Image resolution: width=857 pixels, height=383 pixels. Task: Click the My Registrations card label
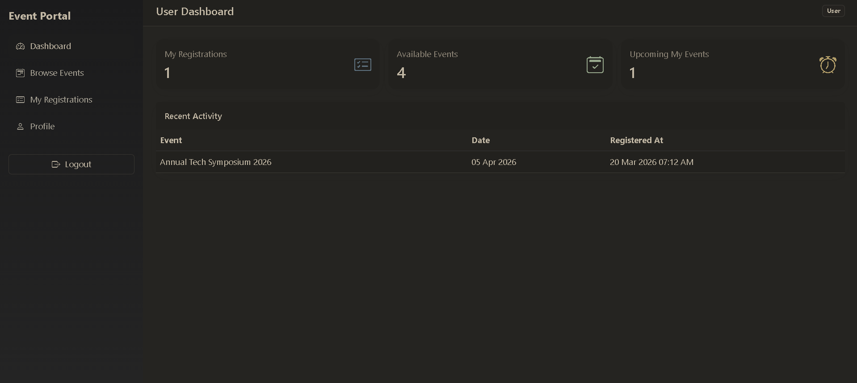(196, 54)
